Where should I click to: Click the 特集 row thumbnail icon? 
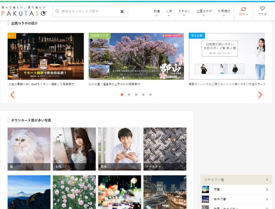[x=205, y=189]
